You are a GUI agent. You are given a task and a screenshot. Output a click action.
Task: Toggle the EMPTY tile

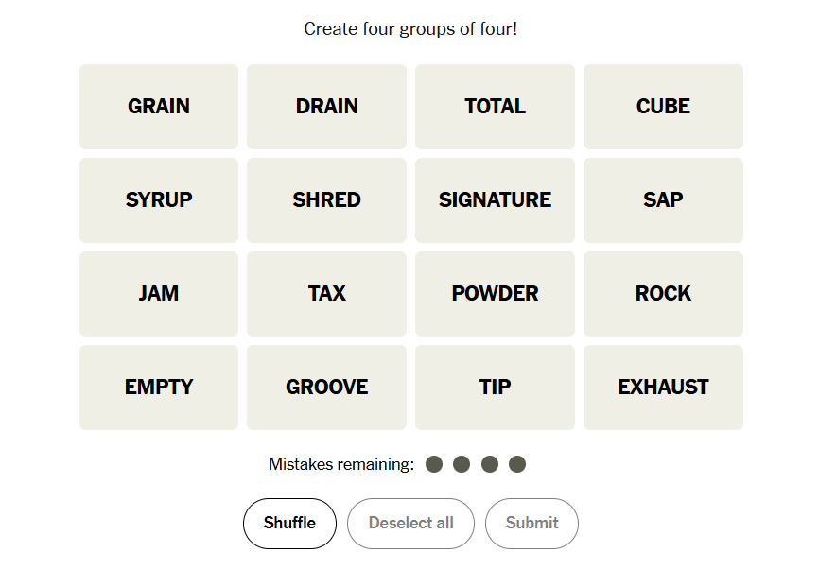[159, 387]
